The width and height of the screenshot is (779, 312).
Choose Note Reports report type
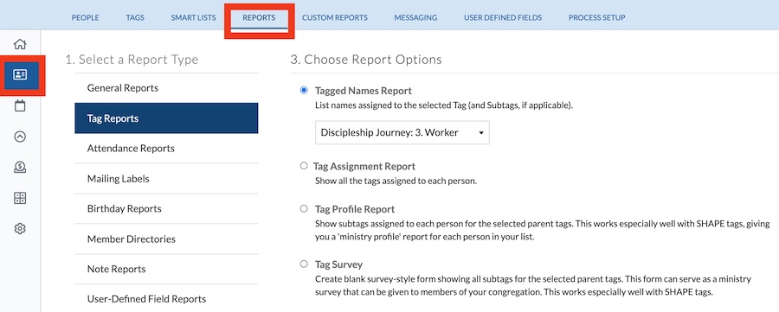point(166,269)
